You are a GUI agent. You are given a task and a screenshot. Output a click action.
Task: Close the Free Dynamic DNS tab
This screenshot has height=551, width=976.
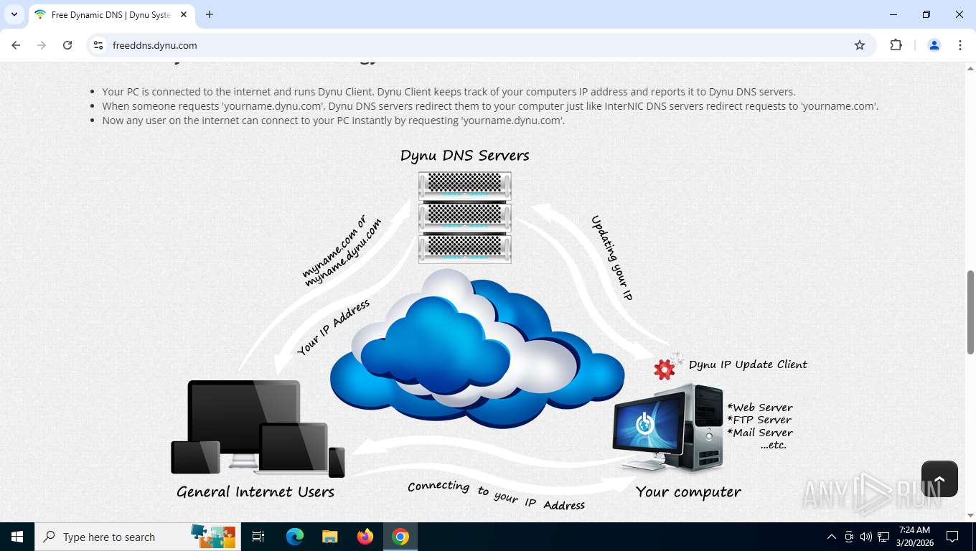point(184,14)
